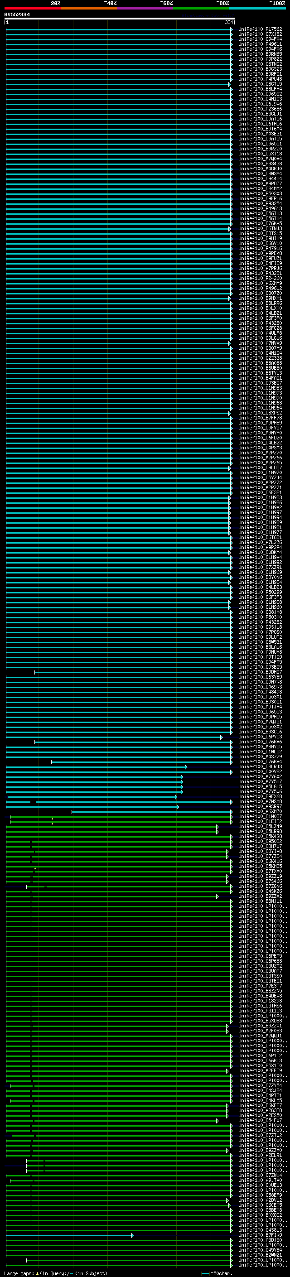This screenshot has width=290, height=1277.
Task: Open hit UniRef100_A5LGL5
Action: coord(260,787)
